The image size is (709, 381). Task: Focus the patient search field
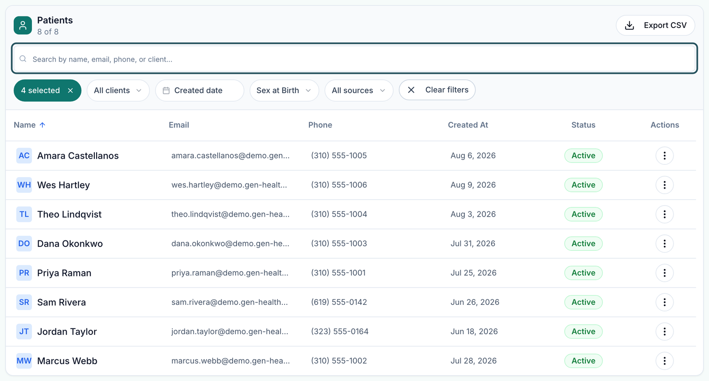(x=354, y=59)
